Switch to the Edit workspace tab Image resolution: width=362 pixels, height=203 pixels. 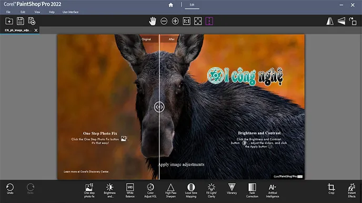coord(192,5)
